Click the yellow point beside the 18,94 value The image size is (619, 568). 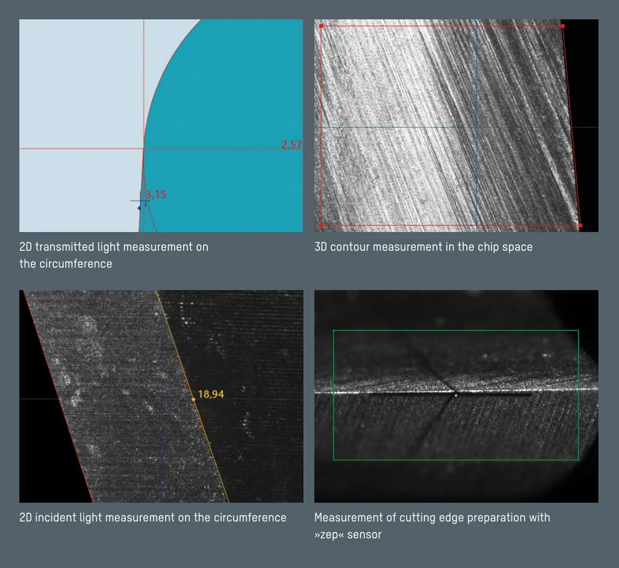tap(194, 399)
